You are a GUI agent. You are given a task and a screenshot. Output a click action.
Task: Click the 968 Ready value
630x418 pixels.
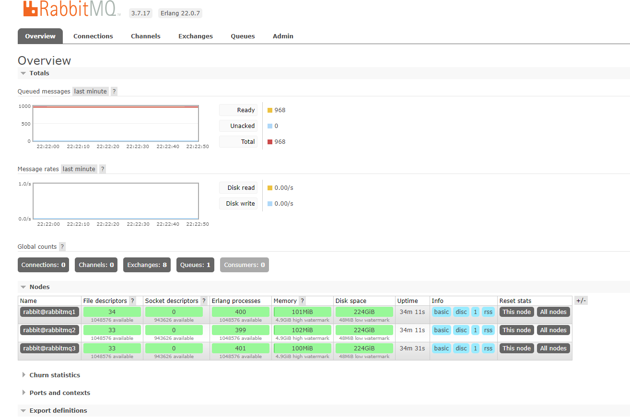pyautogui.click(x=280, y=110)
